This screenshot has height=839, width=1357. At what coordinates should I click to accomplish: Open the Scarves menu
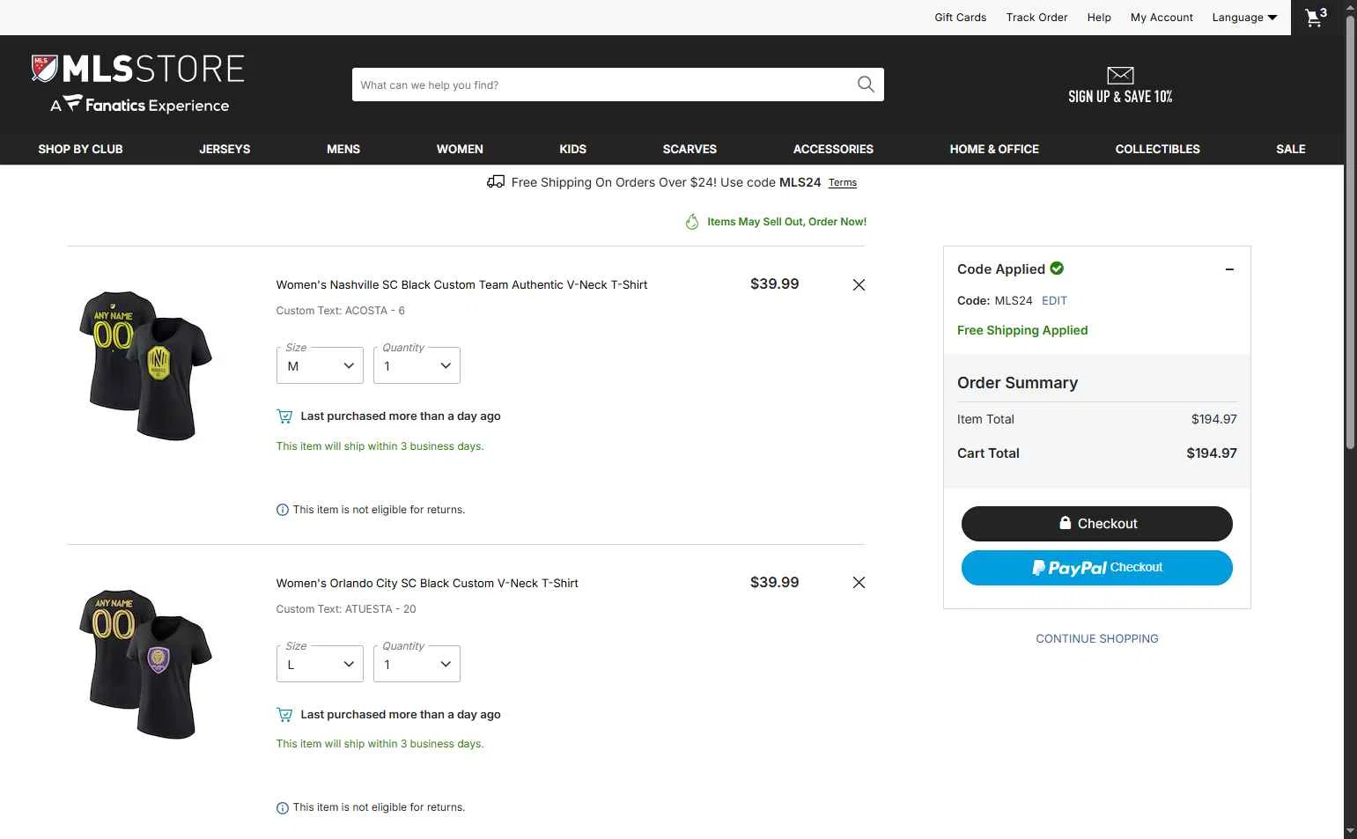pyautogui.click(x=690, y=149)
